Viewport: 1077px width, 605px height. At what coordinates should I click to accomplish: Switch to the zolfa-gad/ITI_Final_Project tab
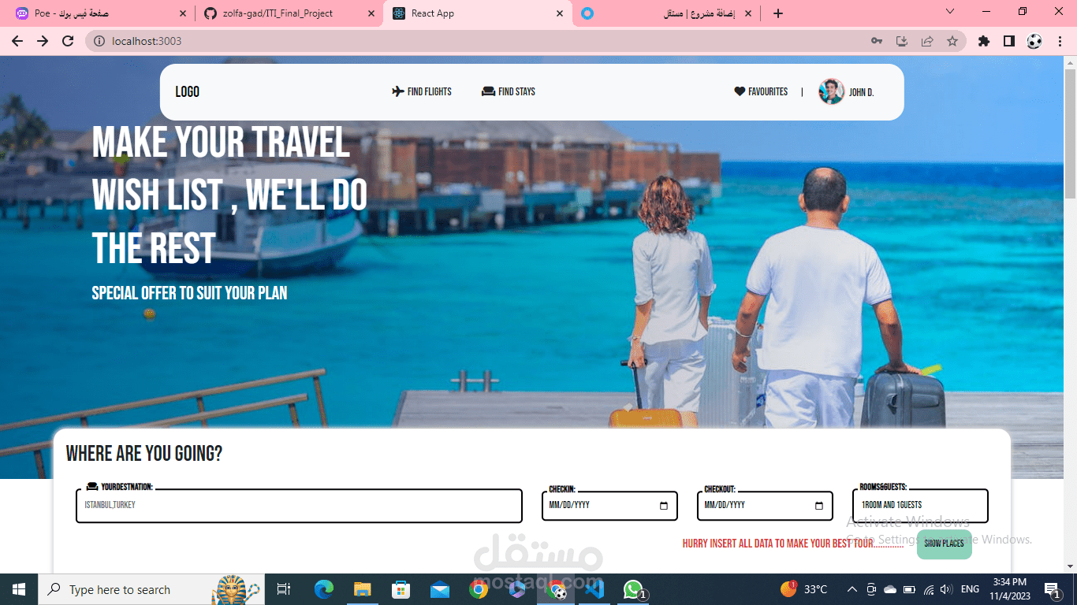point(289,13)
